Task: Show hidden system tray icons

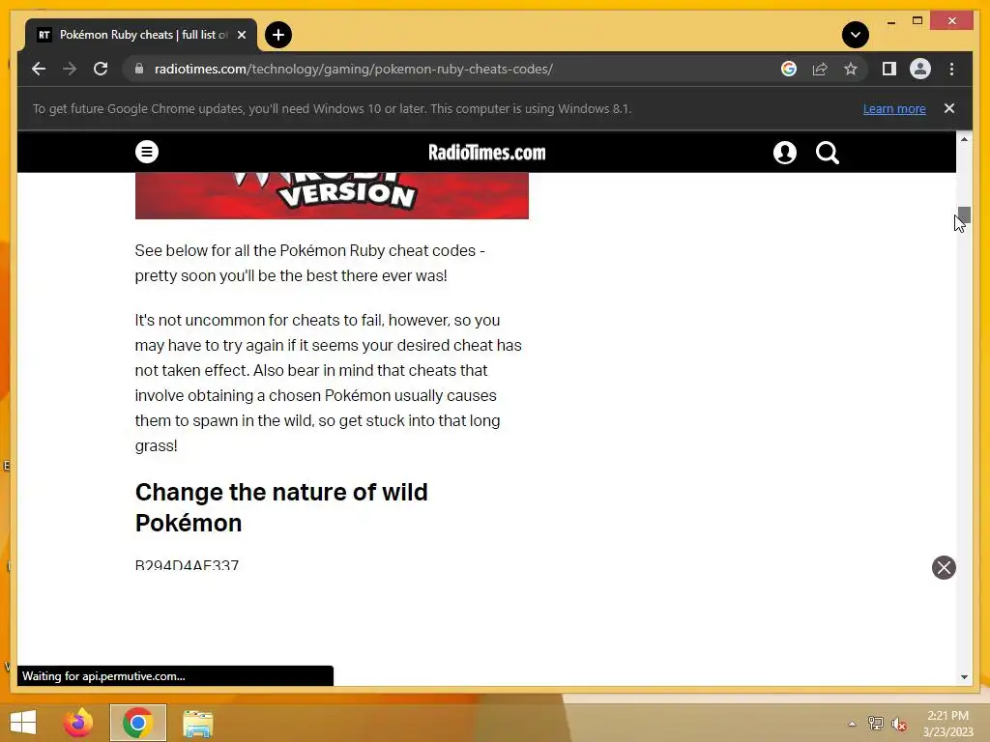Action: point(852,724)
